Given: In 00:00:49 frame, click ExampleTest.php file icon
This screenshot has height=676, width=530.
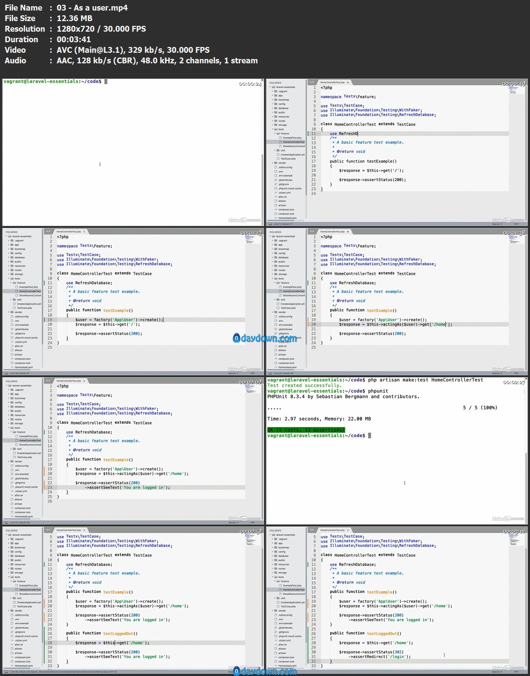Looking at the screenshot, I should [280, 138].
